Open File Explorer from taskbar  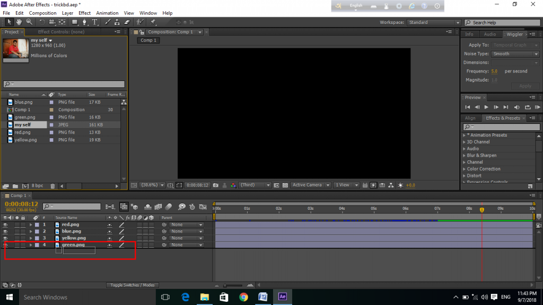[205, 297]
